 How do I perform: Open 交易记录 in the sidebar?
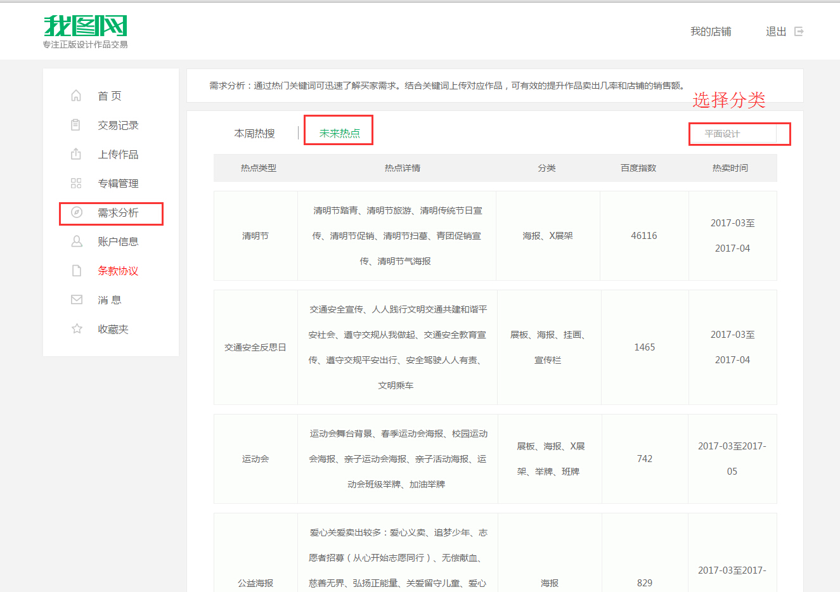(118, 125)
